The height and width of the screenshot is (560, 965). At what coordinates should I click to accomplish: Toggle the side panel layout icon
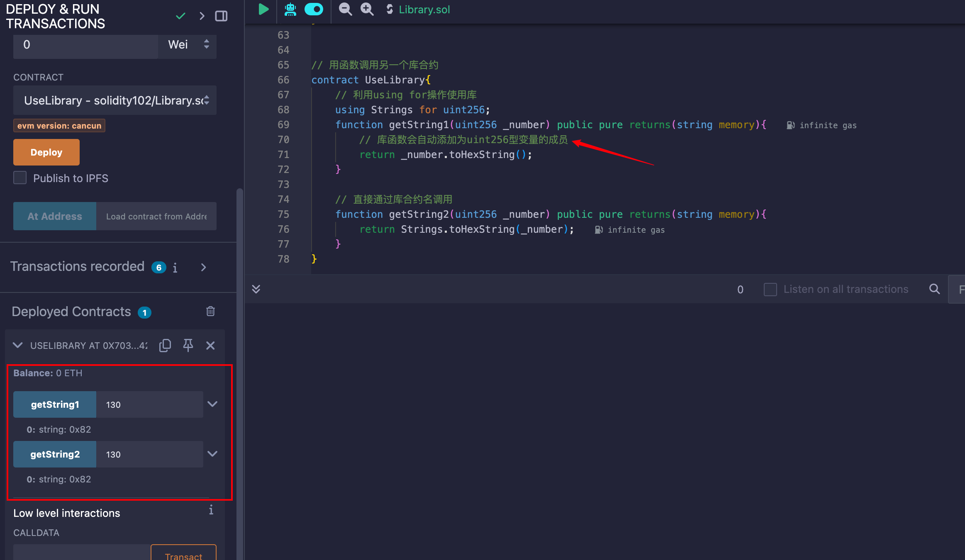221,16
